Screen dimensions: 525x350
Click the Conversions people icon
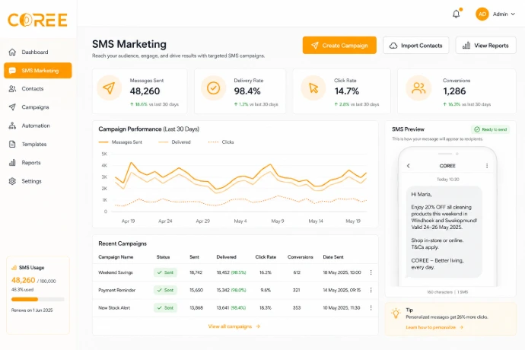pyautogui.click(x=418, y=88)
